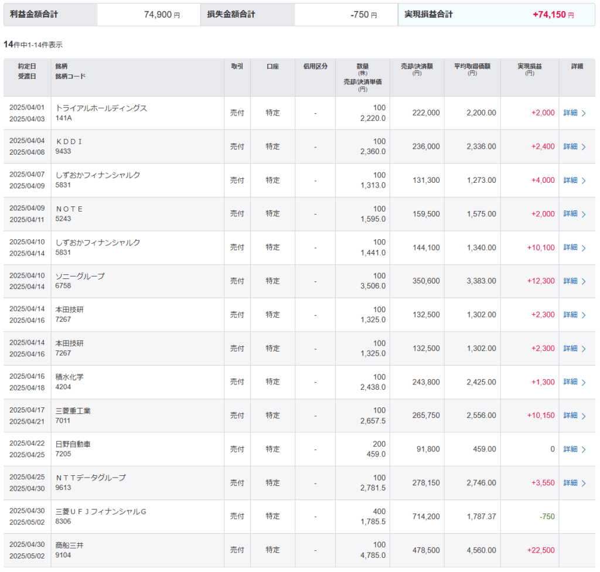Open 詳細 for しずおかフィナンシャルG 2025/04/10 trade

tap(570, 247)
